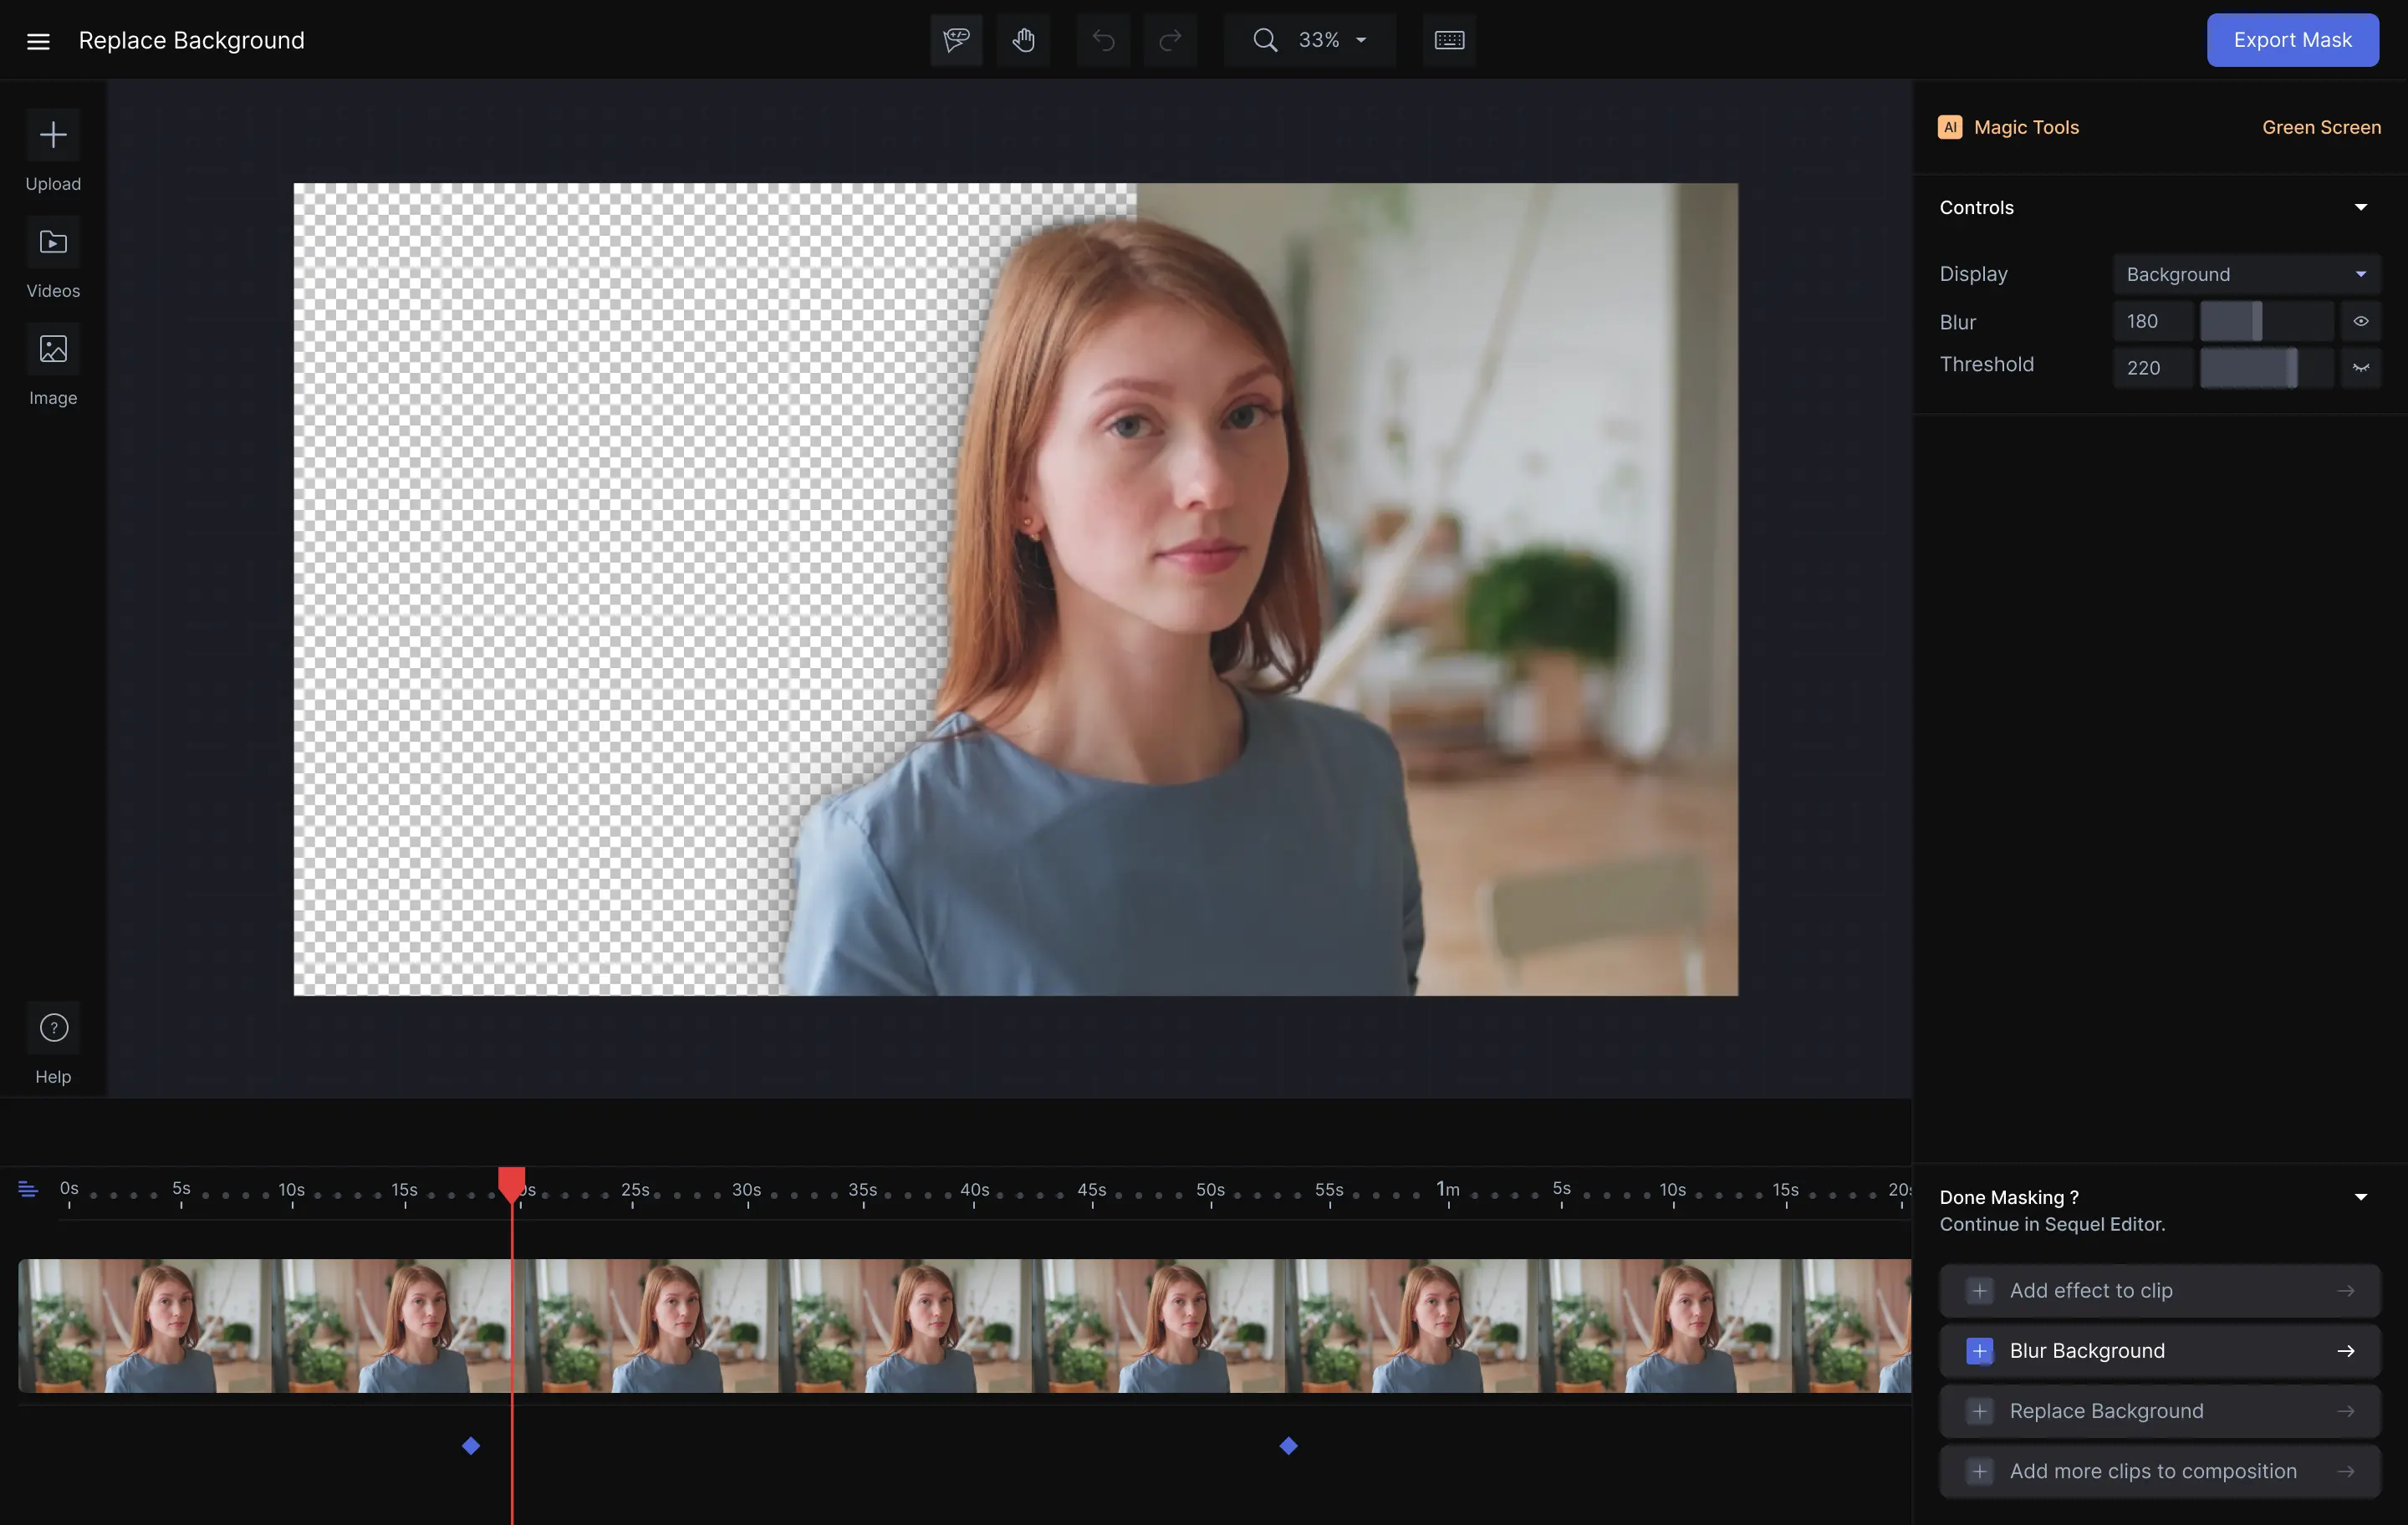Open the Display Background dropdown
2408x1525 pixels.
click(2245, 274)
